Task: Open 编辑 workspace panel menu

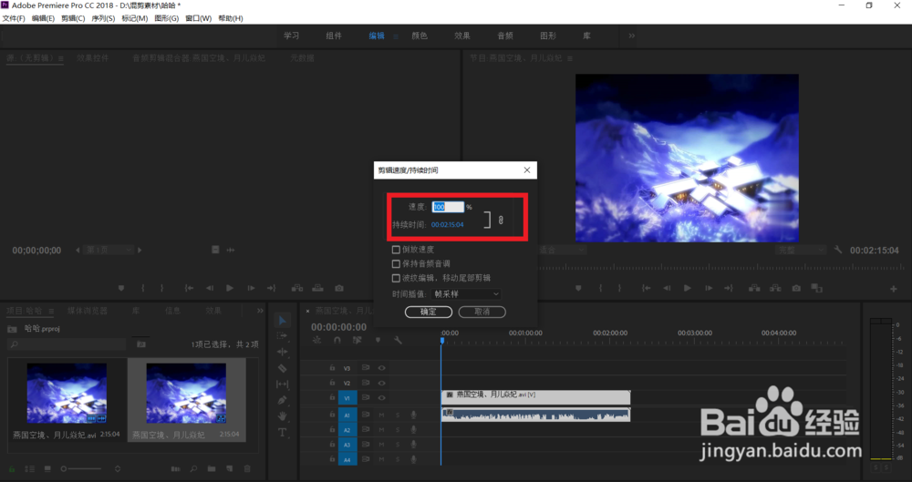Action: coord(396,36)
